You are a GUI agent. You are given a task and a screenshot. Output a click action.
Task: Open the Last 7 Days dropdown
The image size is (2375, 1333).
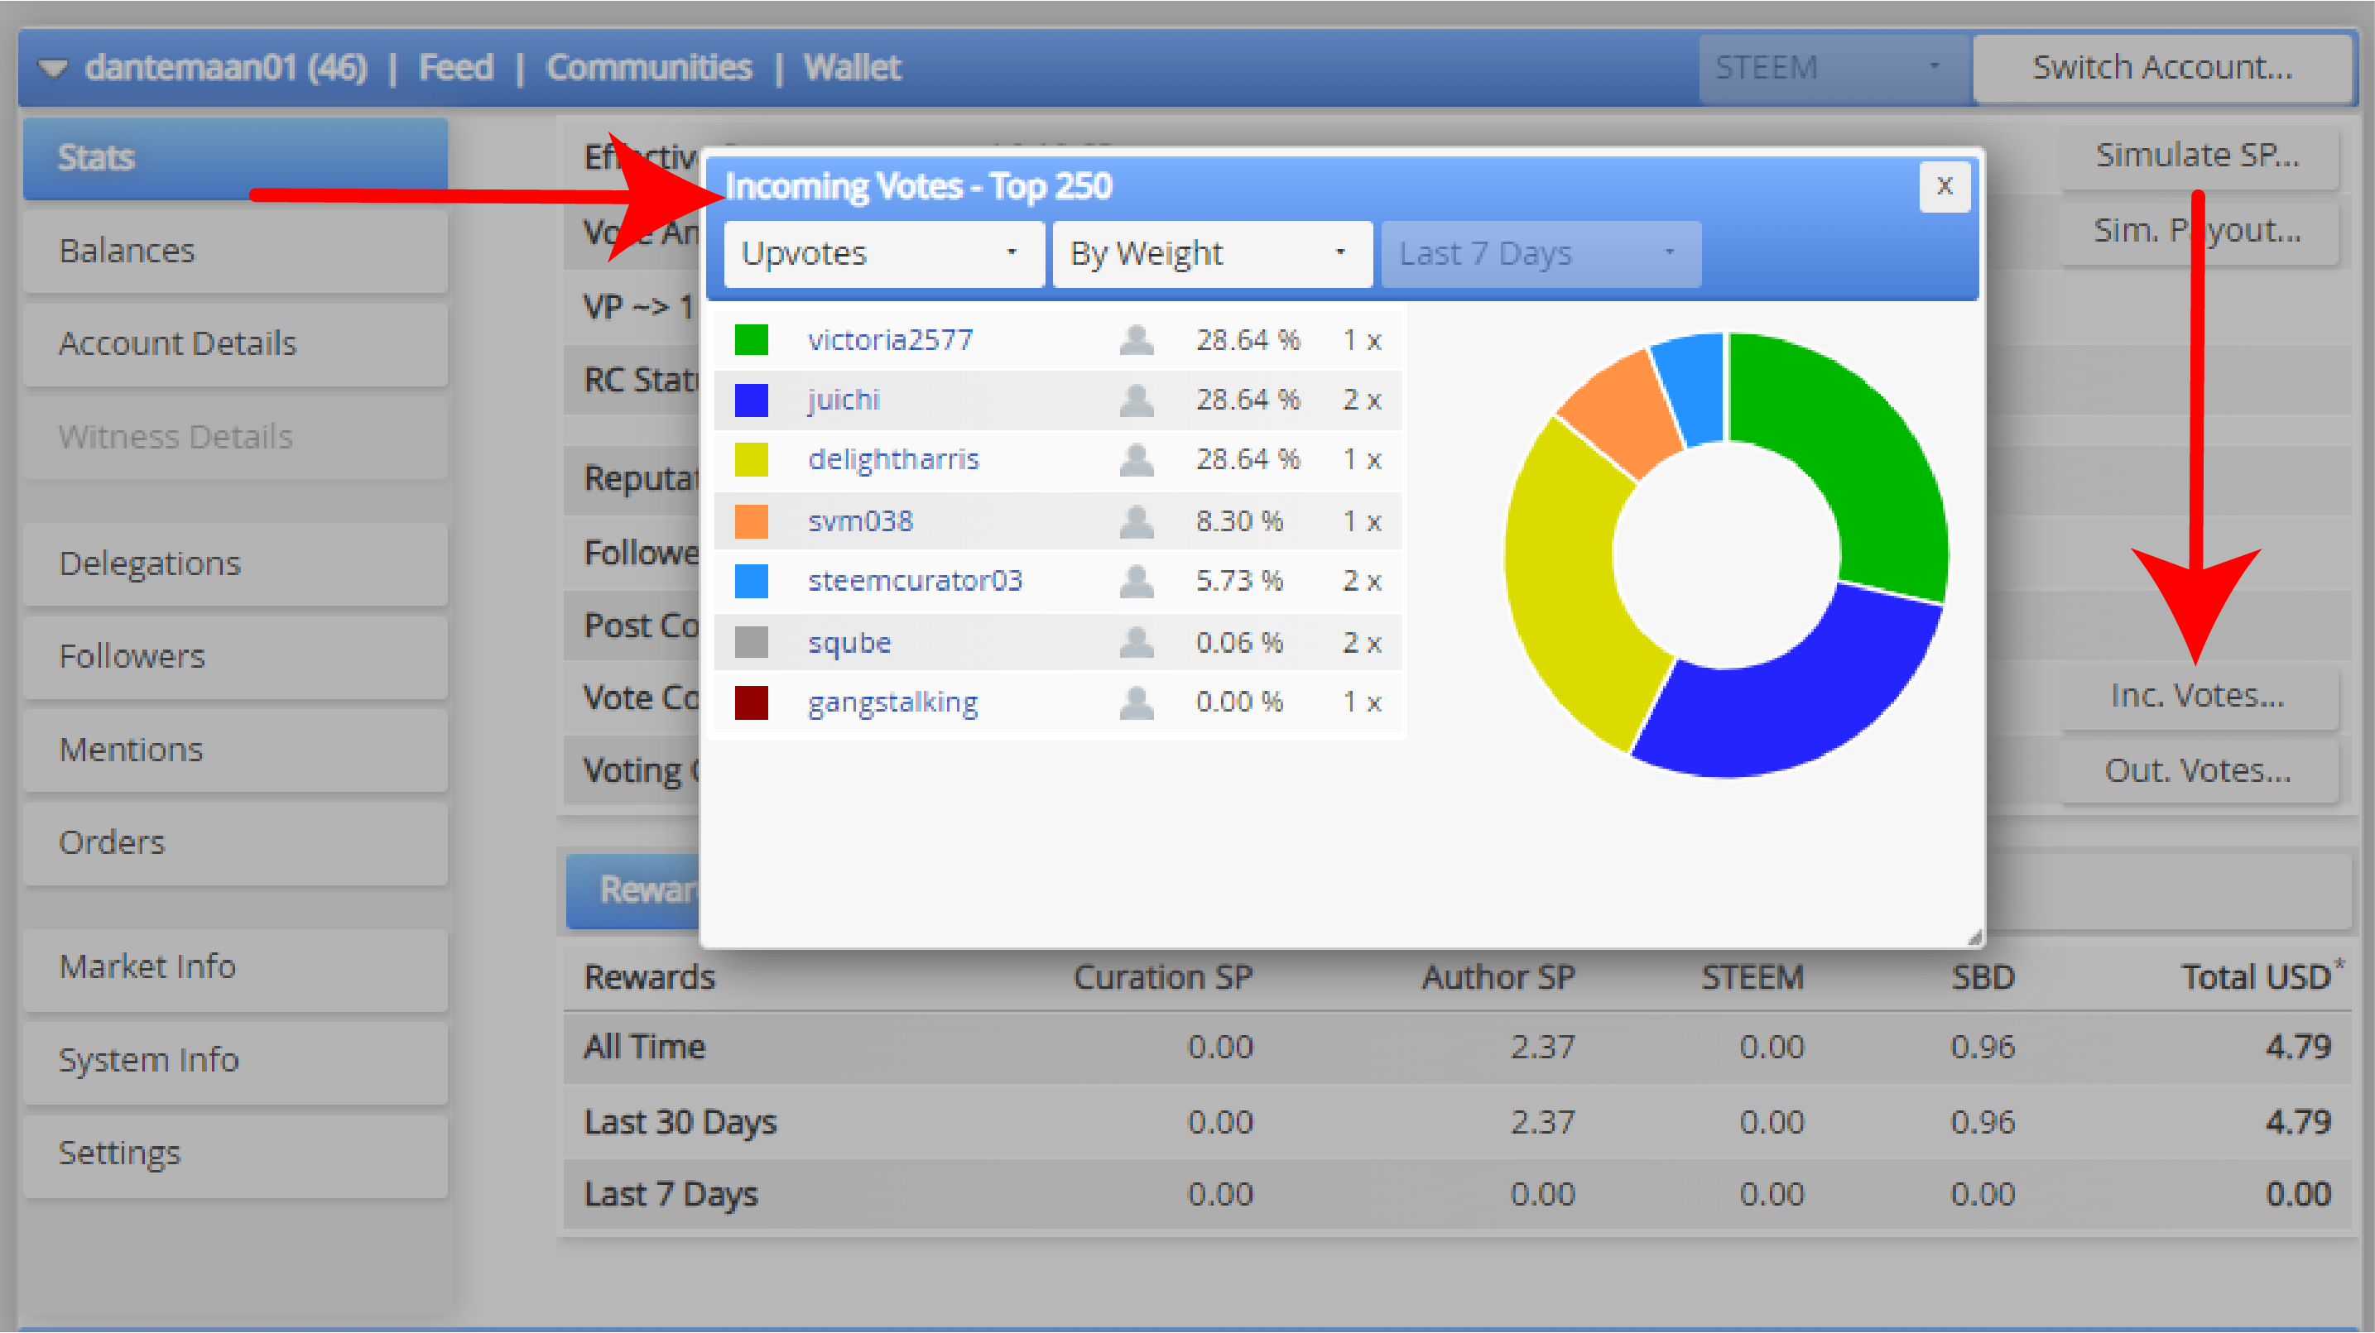pos(1540,252)
